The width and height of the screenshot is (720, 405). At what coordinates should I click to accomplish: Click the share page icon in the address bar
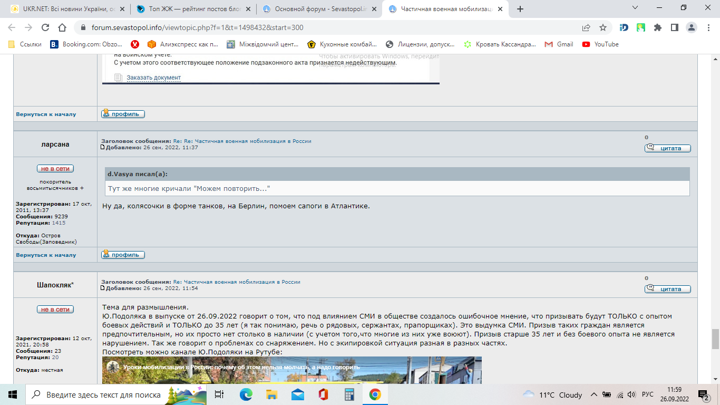pyautogui.click(x=586, y=27)
